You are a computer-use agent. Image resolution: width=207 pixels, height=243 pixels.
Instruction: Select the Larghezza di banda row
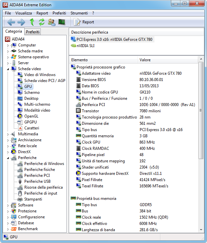pyautogui.click(x=134, y=230)
